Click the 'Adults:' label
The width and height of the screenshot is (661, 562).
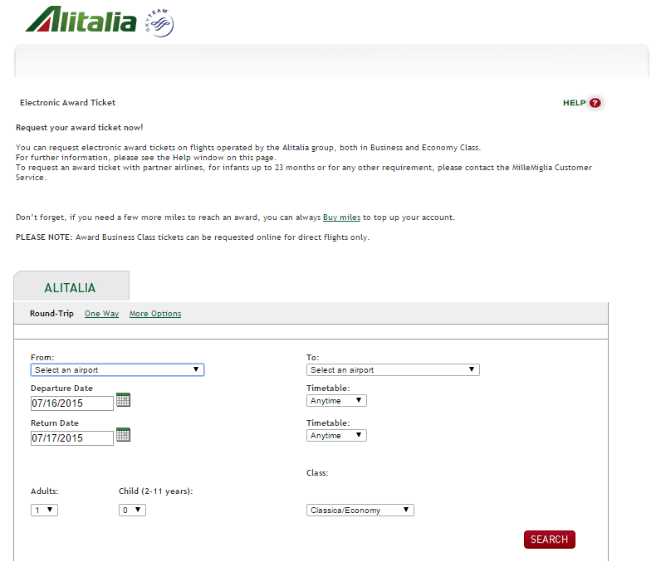44,491
